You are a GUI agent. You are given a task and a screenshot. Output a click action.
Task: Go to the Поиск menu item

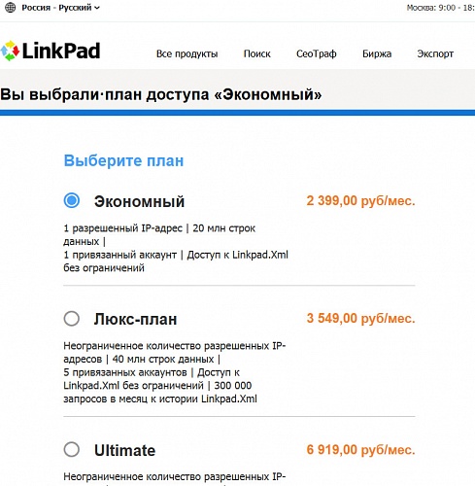(257, 53)
